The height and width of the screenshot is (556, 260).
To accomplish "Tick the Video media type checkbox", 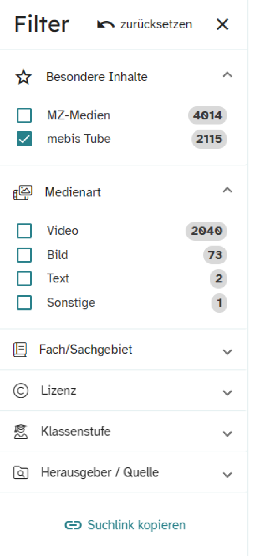I will point(24,231).
